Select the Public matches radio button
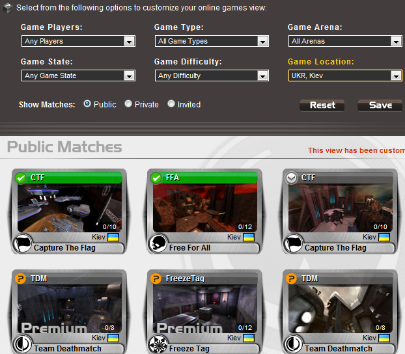 tap(87, 104)
